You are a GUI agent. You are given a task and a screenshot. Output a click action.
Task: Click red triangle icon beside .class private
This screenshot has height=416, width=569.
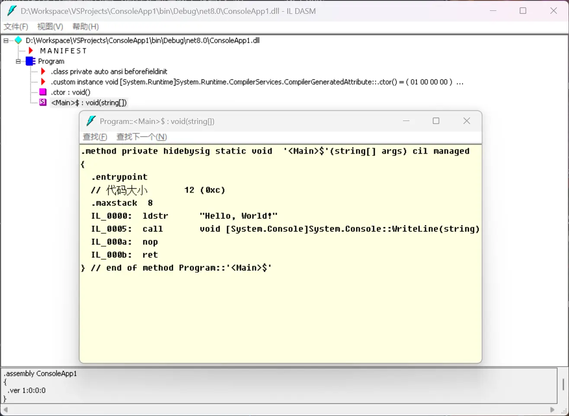point(43,72)
